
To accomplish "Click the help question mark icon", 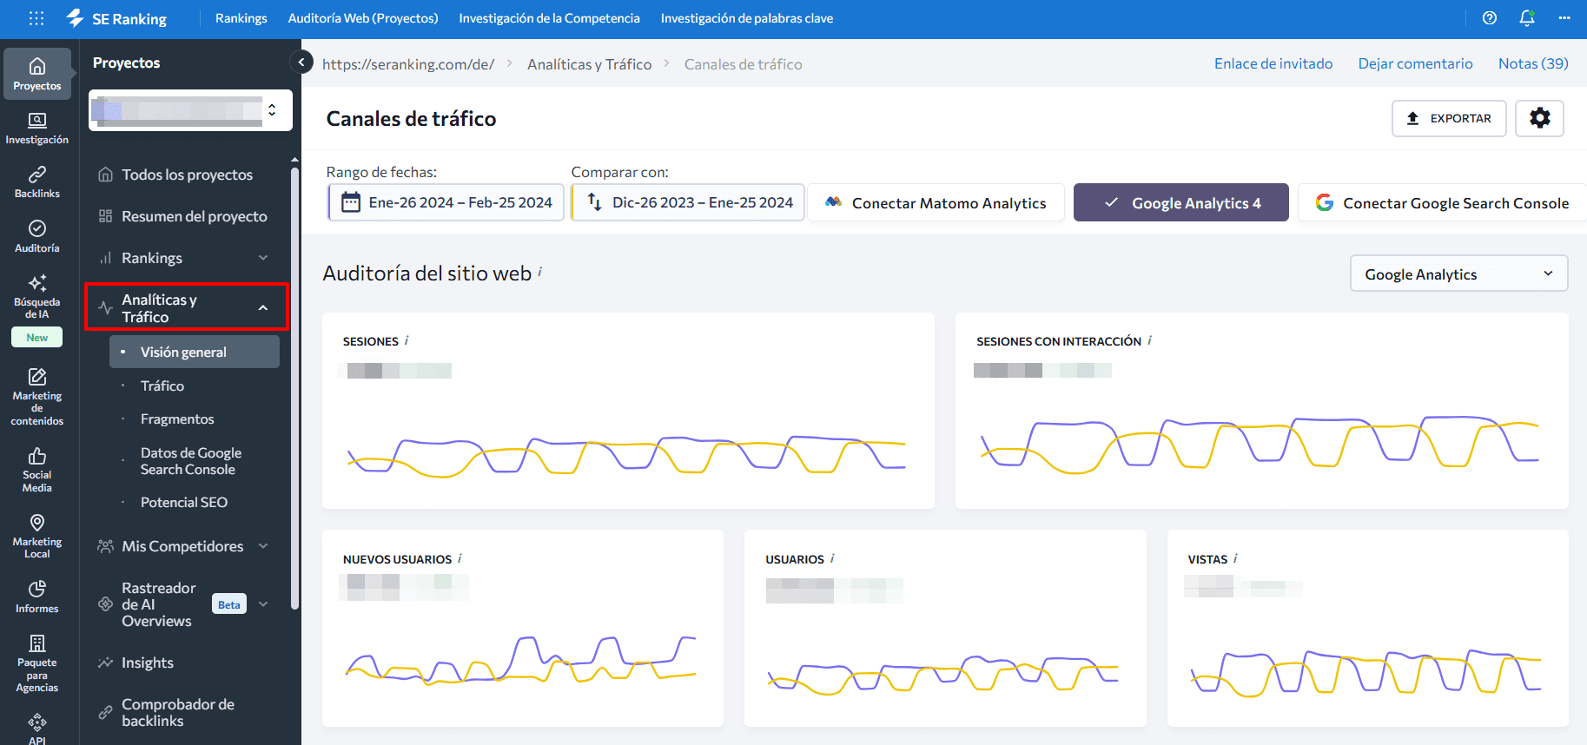I will 1489,18.
